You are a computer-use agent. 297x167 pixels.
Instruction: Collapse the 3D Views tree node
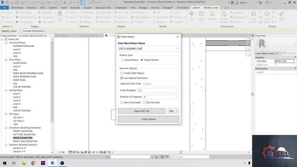coord(6,114)
